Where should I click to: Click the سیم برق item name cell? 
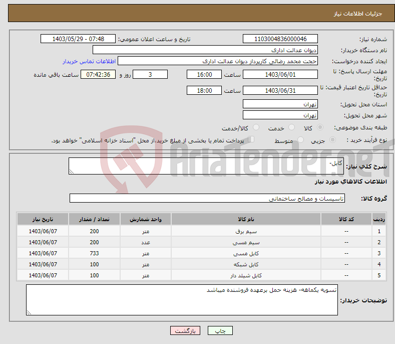pyautogui.click(x=246, y=231)
